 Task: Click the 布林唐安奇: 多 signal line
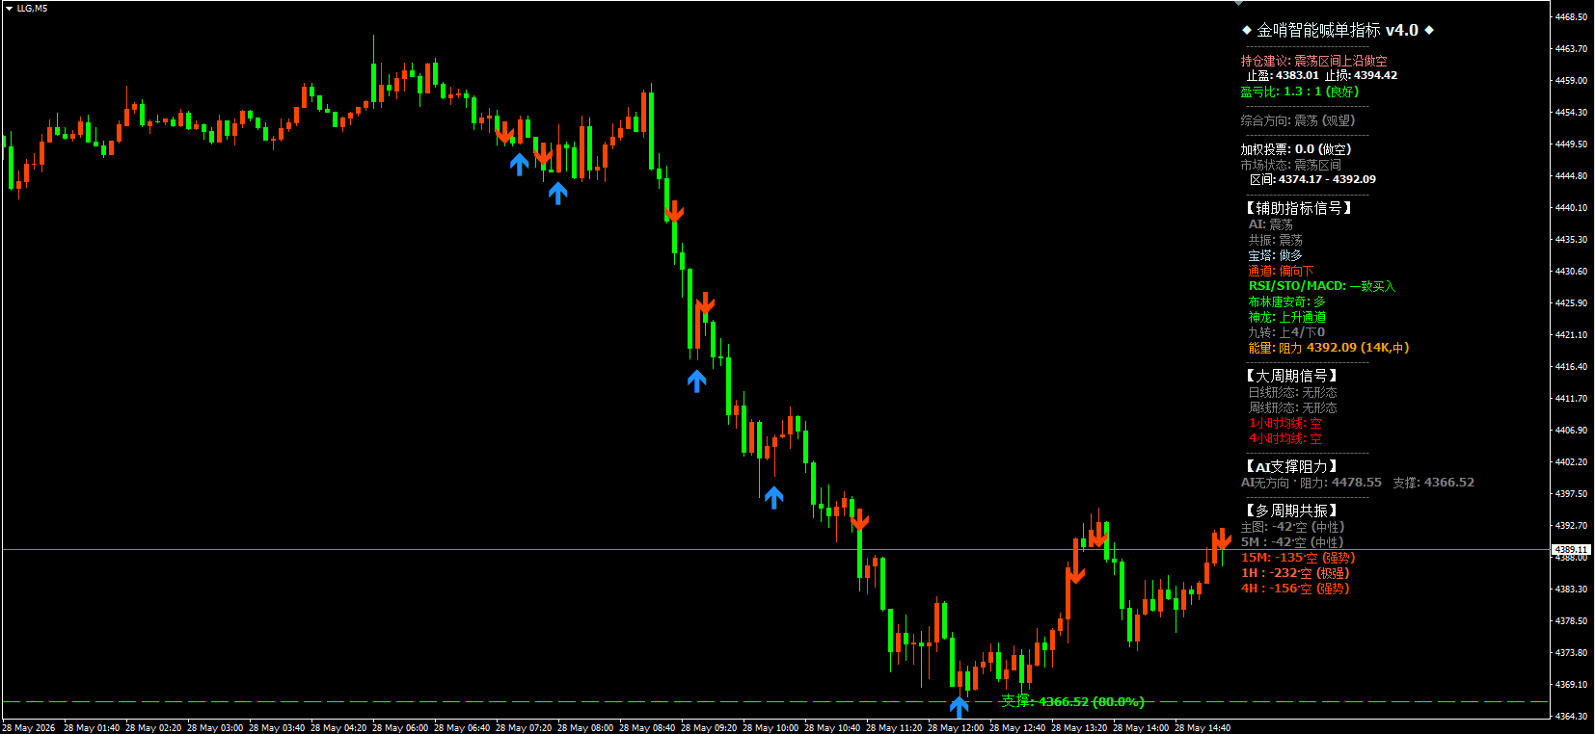click(x=1287, y=301)
